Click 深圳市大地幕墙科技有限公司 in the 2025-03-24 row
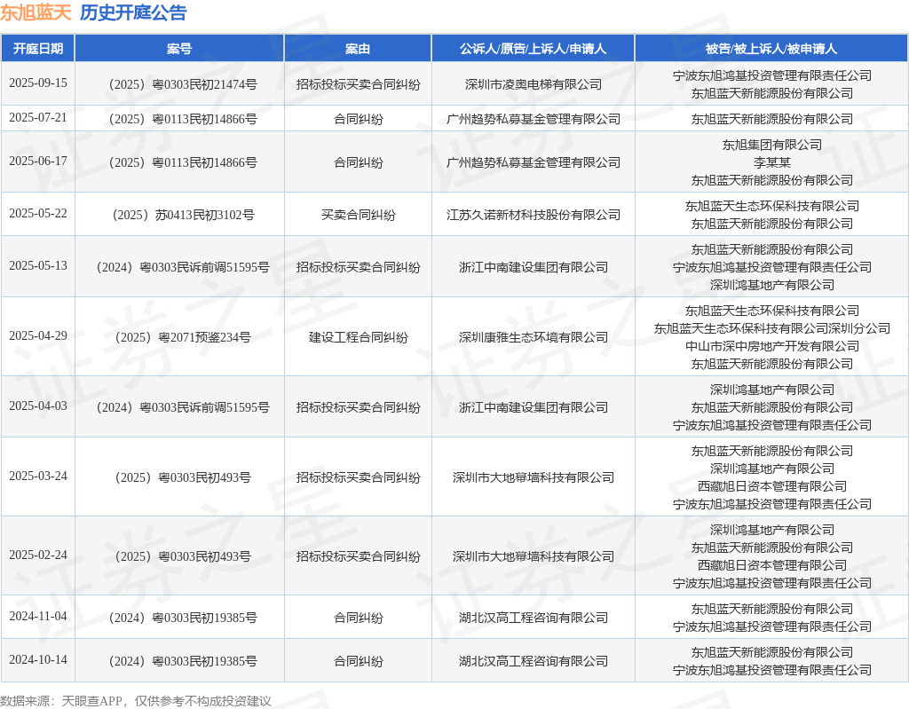Viewport: 909px width, 709px height. point(534,477)
